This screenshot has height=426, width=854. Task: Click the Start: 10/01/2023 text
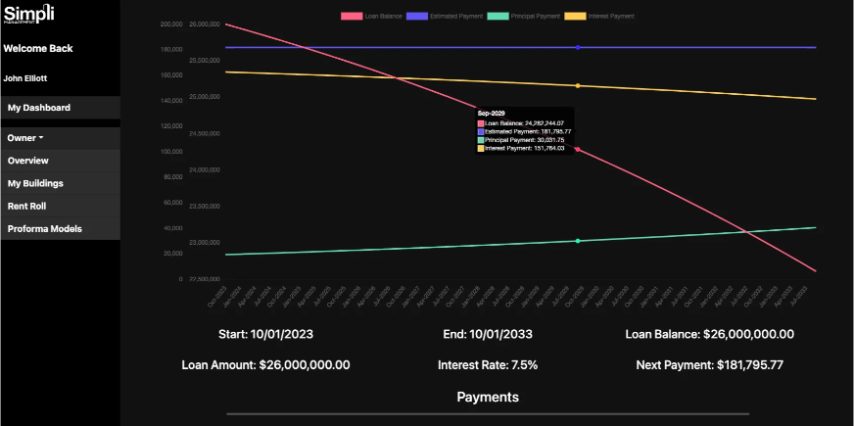coord(265,335)
